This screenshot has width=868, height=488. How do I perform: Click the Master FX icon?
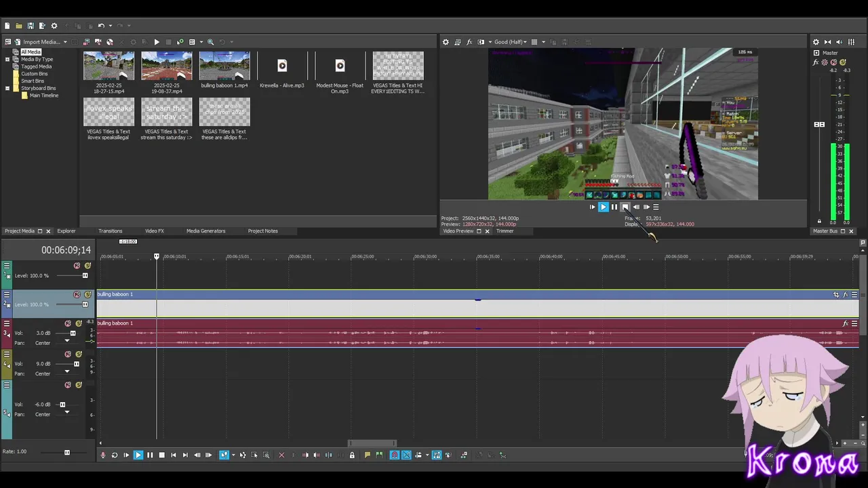[816, 62]
